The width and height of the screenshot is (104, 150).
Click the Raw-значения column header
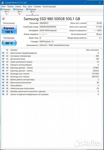(92, 50)
